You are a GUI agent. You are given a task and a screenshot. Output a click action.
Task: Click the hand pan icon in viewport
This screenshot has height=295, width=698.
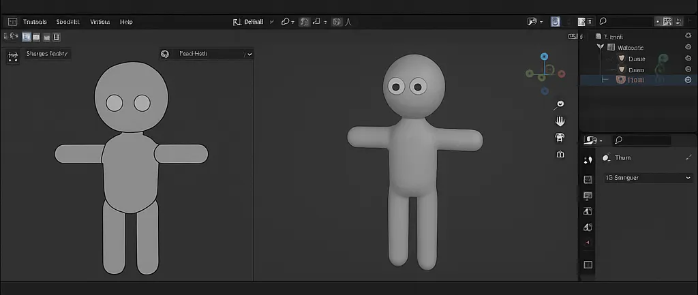point(560,121)
